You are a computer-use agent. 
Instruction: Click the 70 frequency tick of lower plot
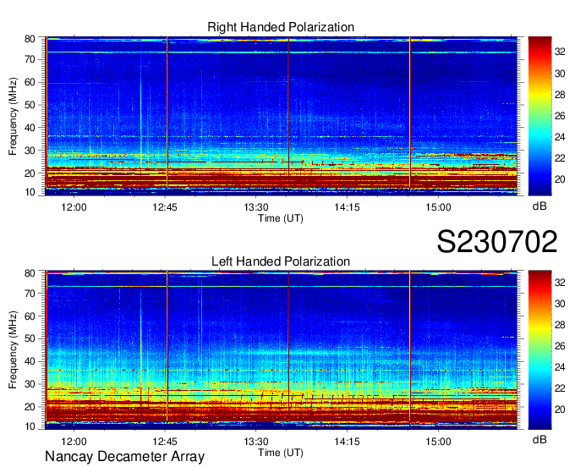point(30,293)
